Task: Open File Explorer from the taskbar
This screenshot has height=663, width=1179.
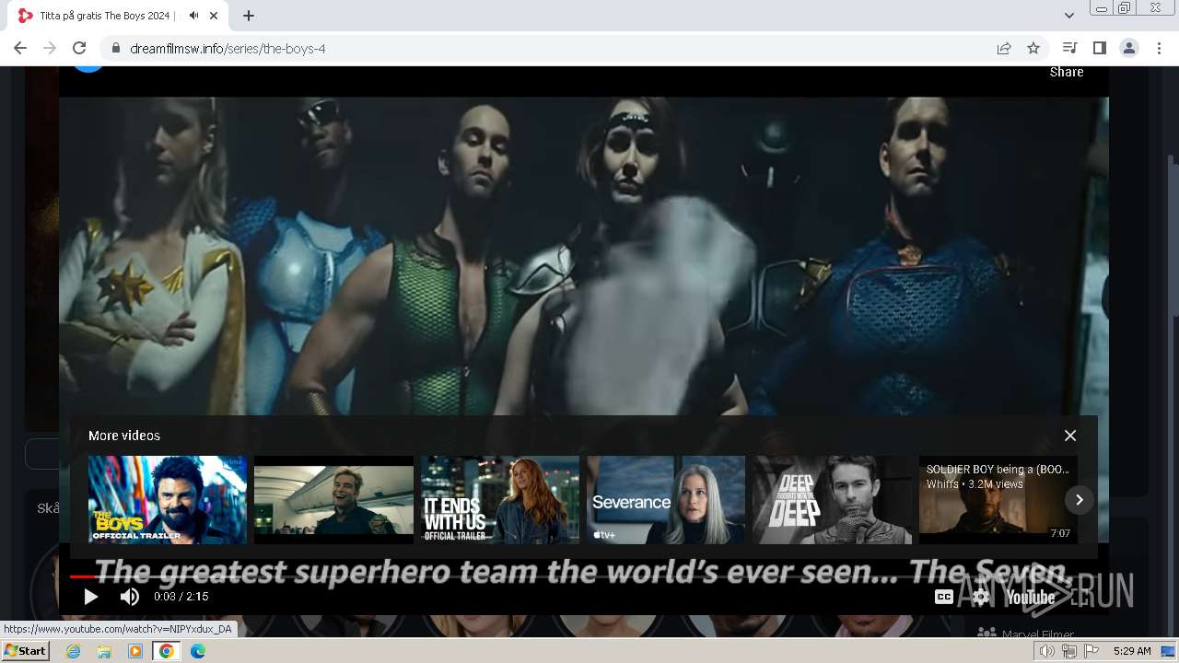Action: (x=104, y=651)
